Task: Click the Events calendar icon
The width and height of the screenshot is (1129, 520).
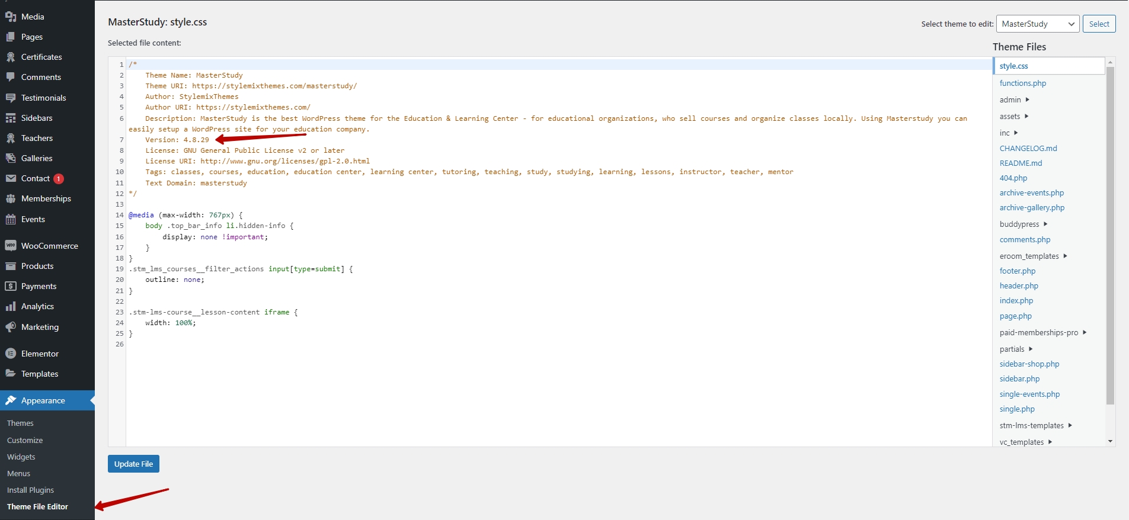Action: pyautogui.click(x=11, y=219)
